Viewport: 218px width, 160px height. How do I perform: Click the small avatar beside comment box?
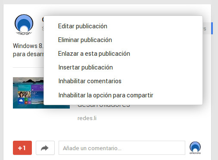pyautogui.click(x=195, y=148)
